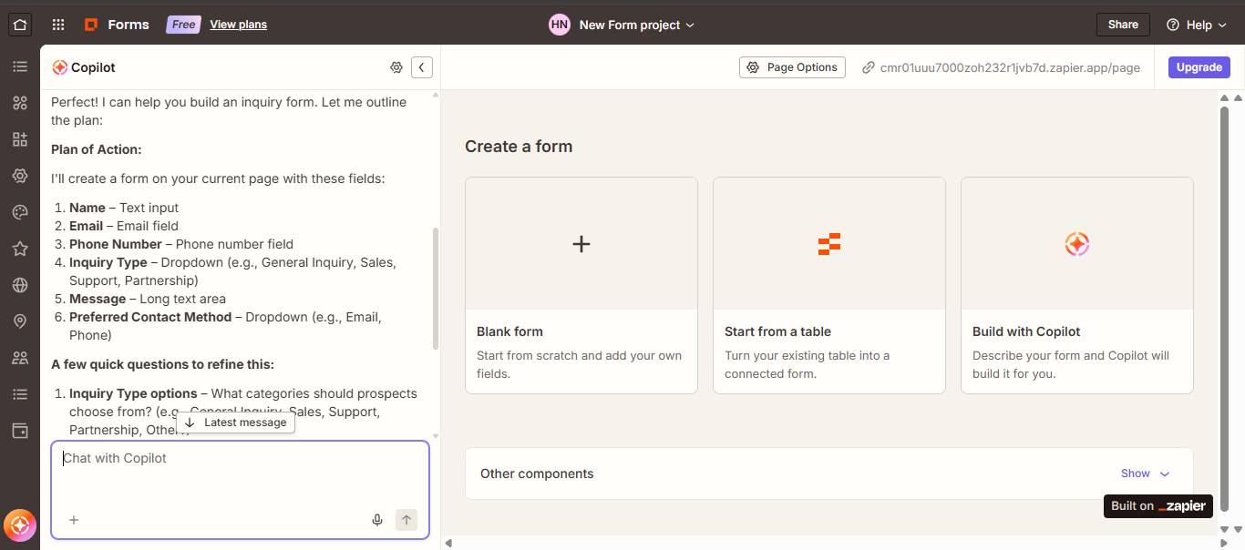The width and height of the screenshot is (1245, 550).
Task: Follow the View plans link
Action: click(238, 25)
